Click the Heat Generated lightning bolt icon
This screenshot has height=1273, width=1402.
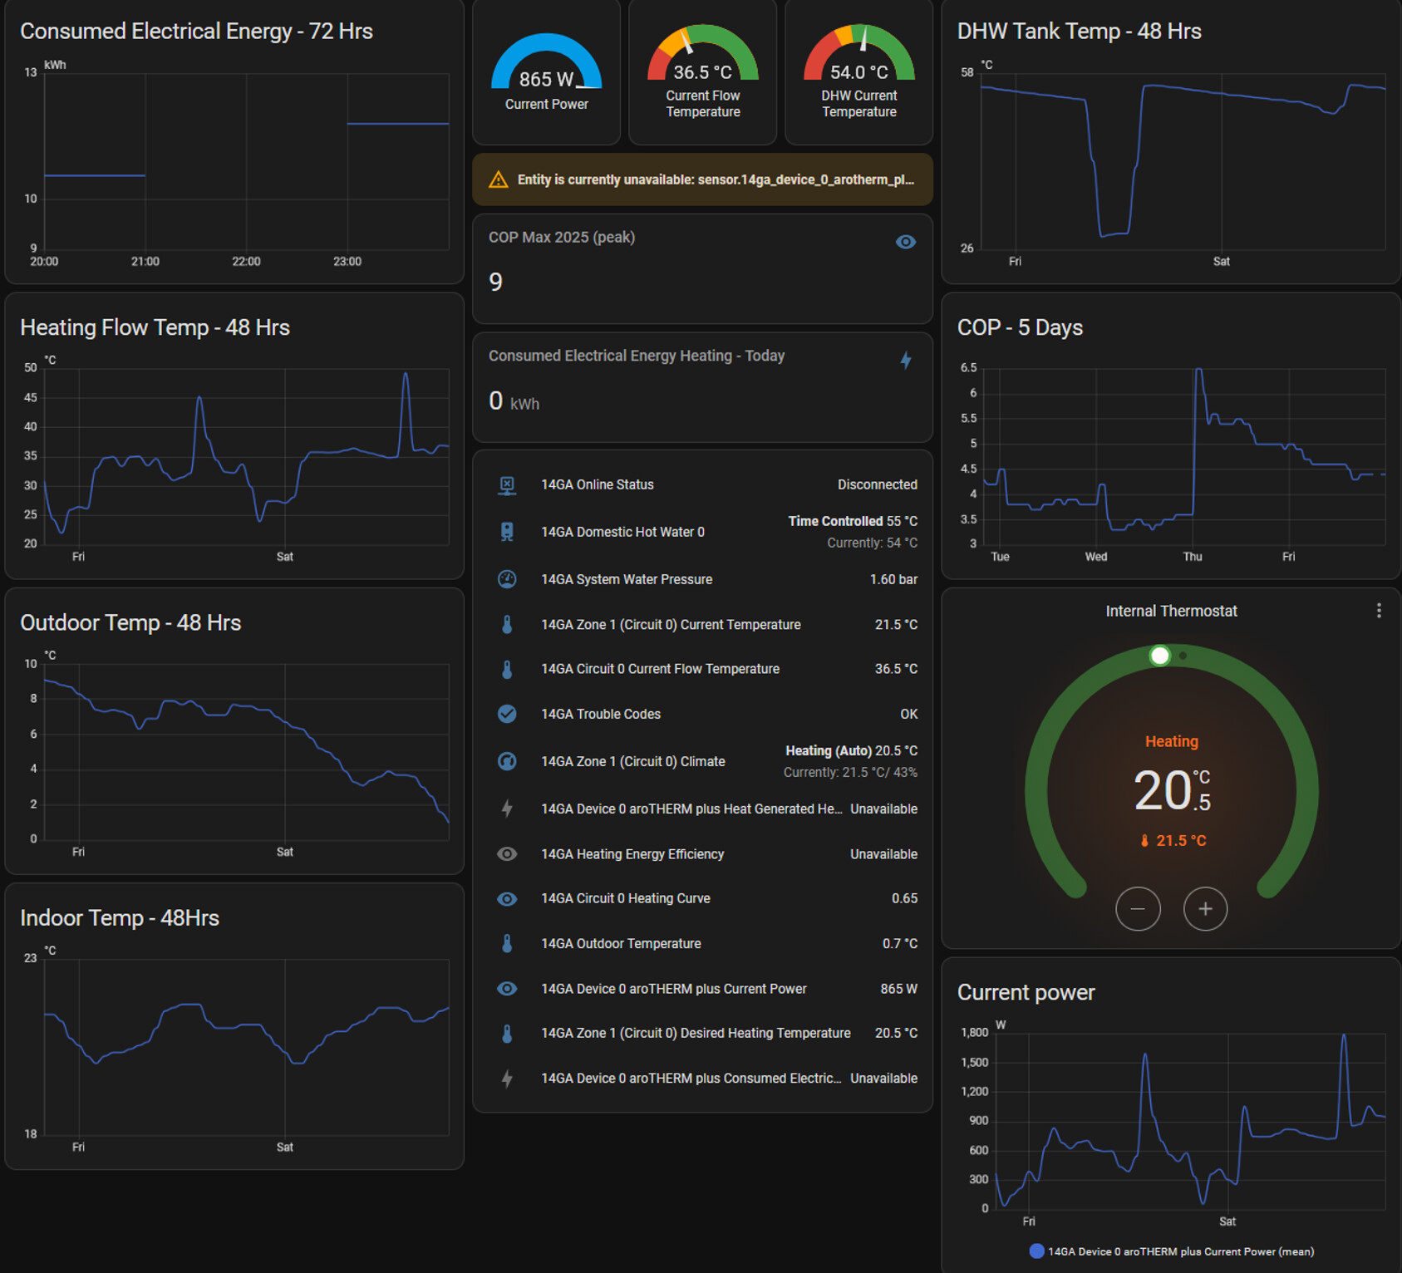pos(507,809)
